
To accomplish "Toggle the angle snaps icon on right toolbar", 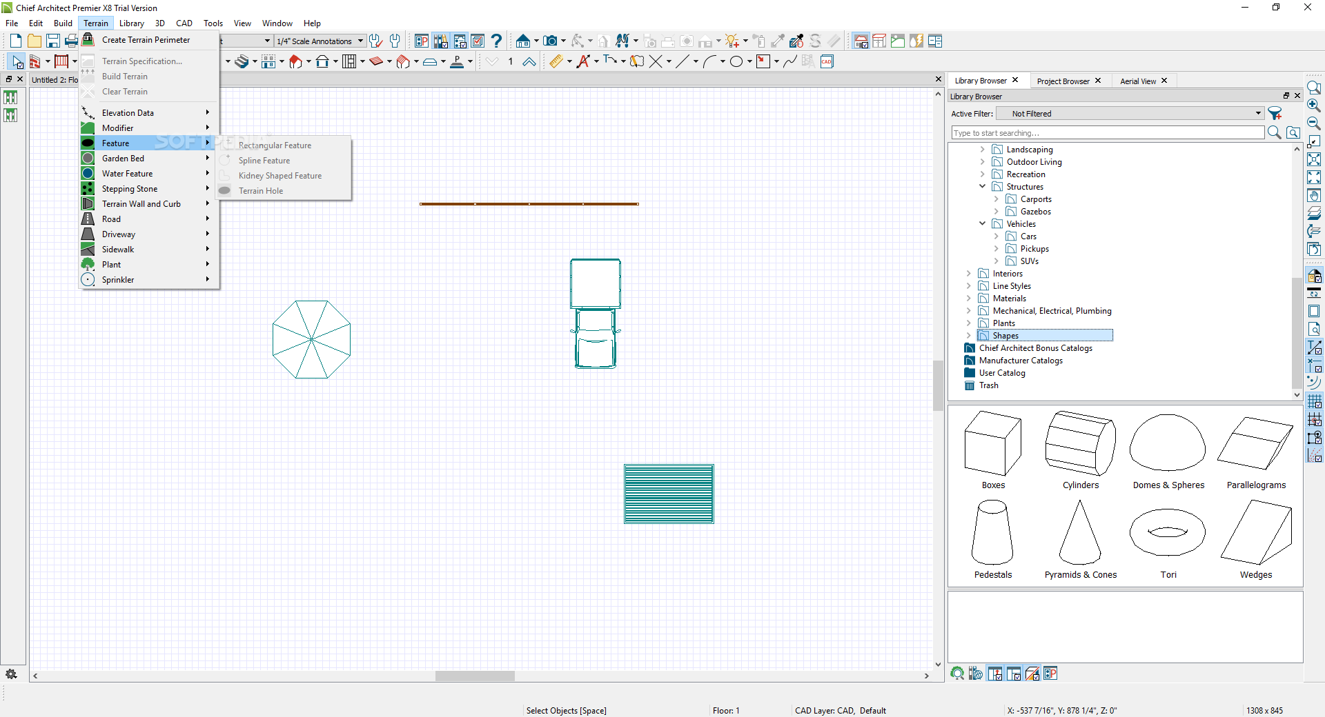I will (x=1315, y=455).
